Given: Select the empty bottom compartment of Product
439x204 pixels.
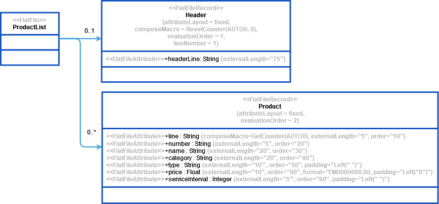Looking at the screenshot, I should [x=270, y=194].
